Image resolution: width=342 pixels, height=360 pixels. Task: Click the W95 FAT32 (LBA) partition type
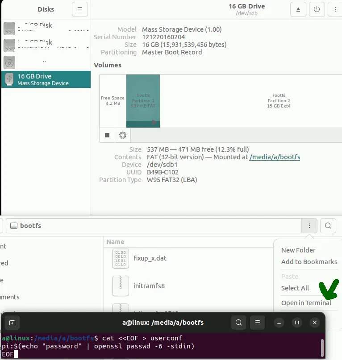(172, 180)
